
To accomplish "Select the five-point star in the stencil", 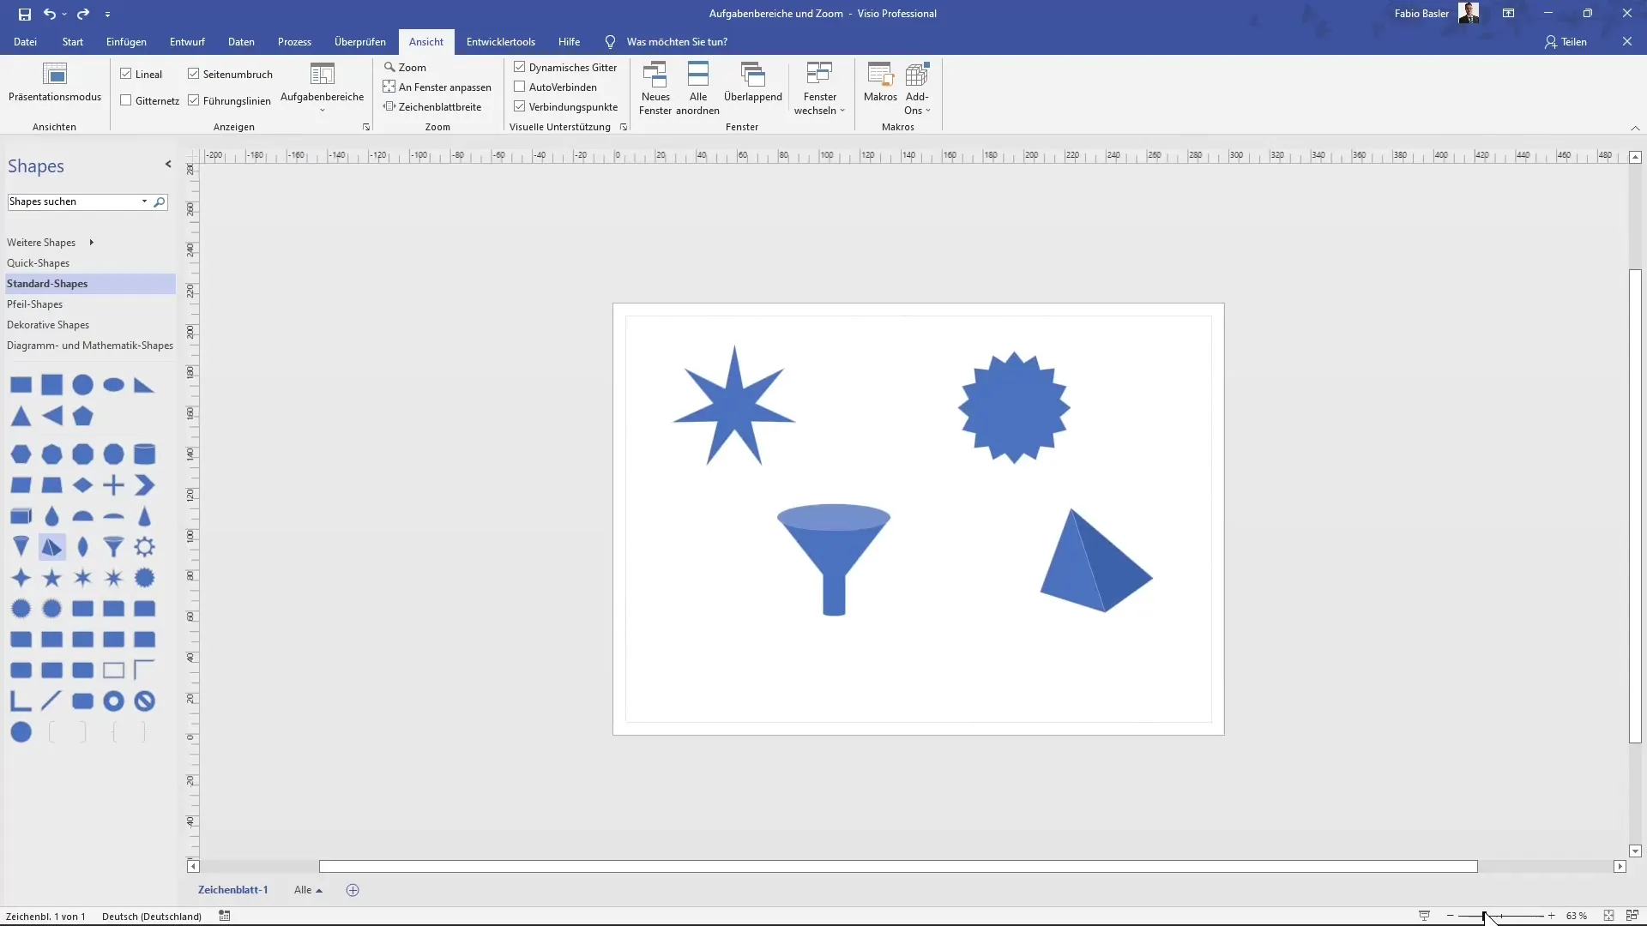I will coord(52,578).
